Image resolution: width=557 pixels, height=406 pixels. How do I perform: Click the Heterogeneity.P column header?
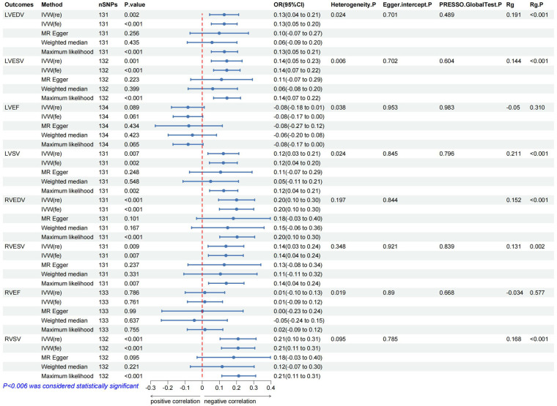coord(353,4)
